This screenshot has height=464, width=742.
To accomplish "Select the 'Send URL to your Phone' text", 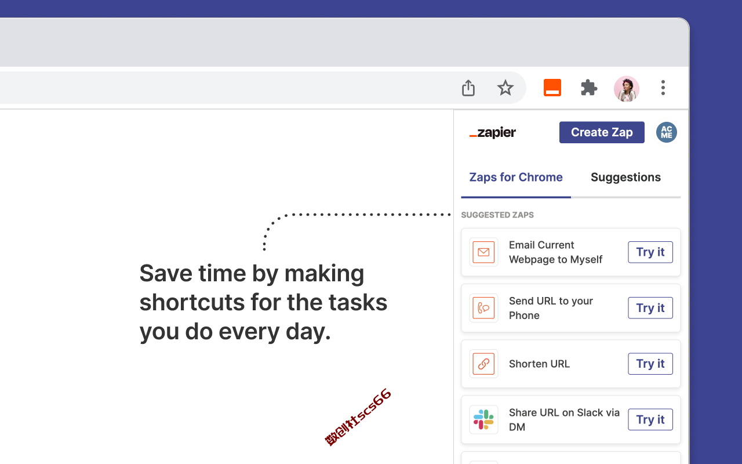I will 551,308.
